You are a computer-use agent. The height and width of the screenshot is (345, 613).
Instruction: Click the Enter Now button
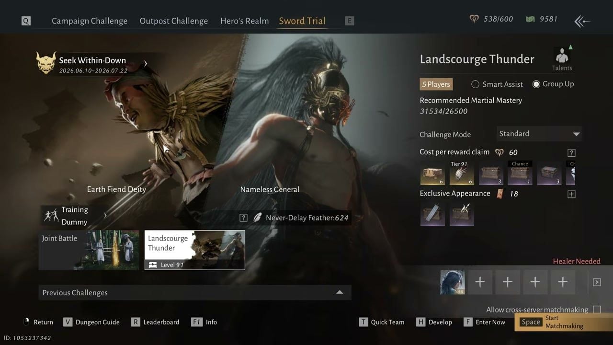click(484, 322)
